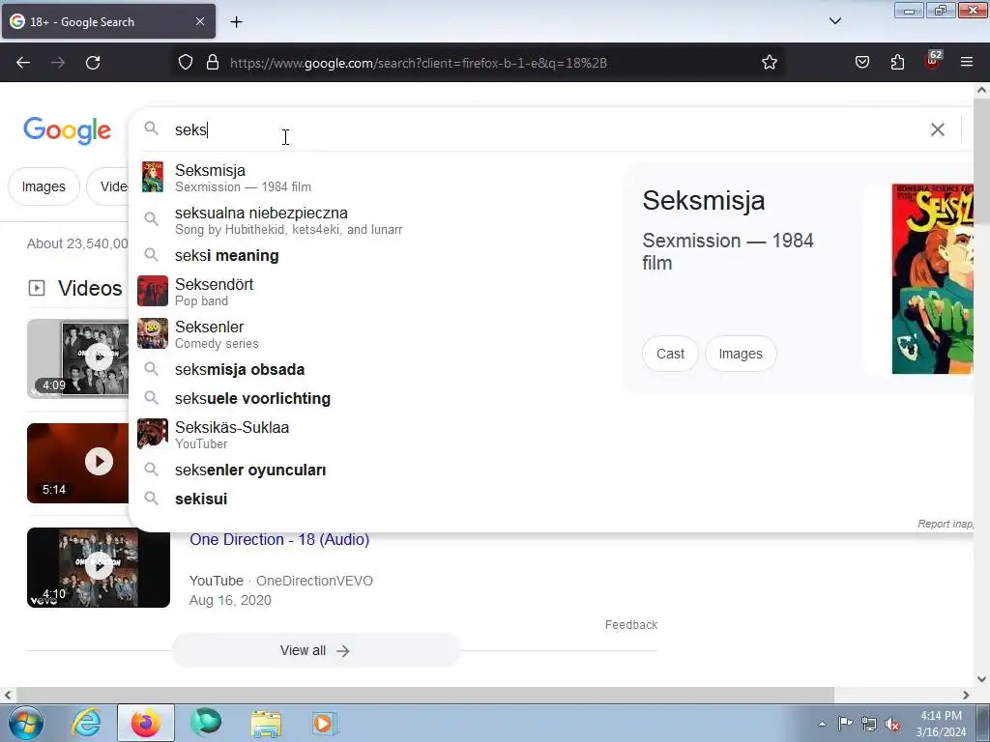Click the Google logo
990x742 pixels.
click(x=68, y=130)
